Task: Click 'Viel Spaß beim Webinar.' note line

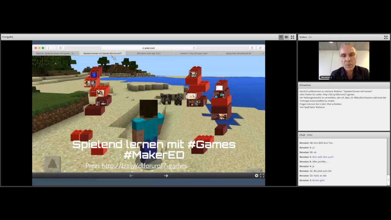Action: (x=312, y=107)
